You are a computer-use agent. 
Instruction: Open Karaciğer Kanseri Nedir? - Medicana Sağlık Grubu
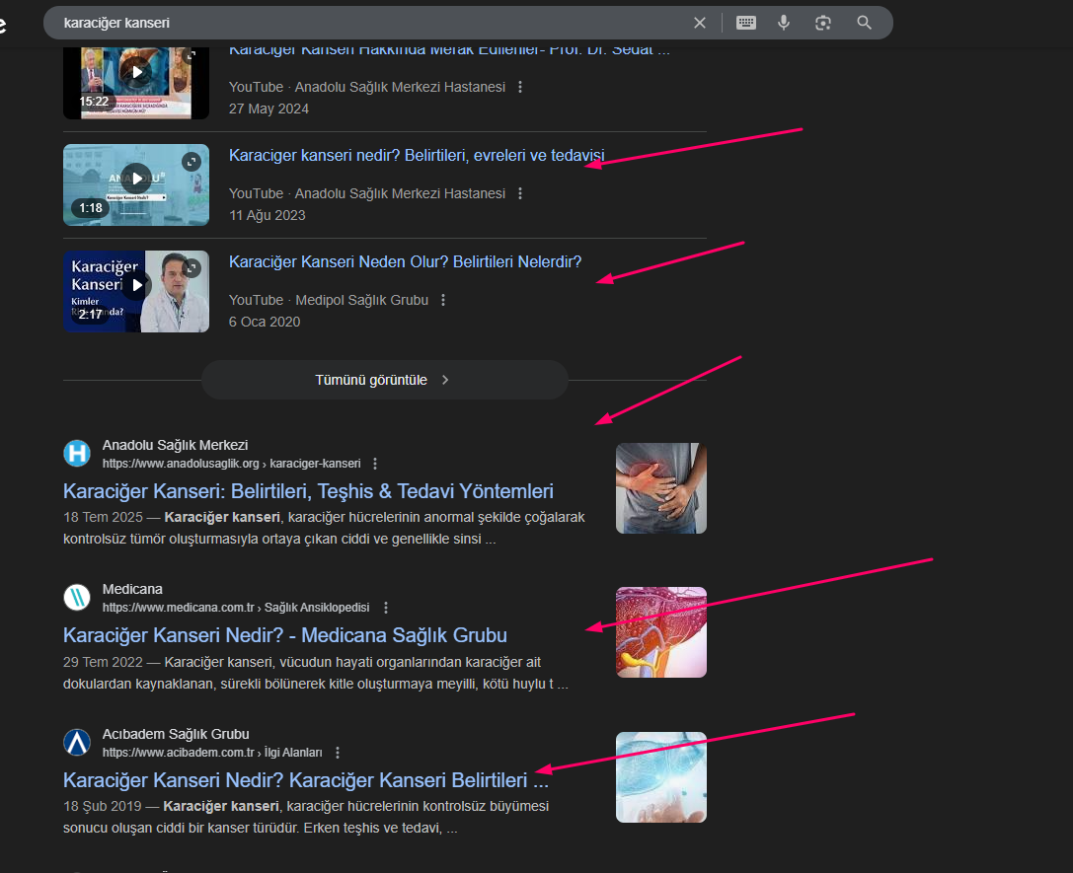click(285, 636)
